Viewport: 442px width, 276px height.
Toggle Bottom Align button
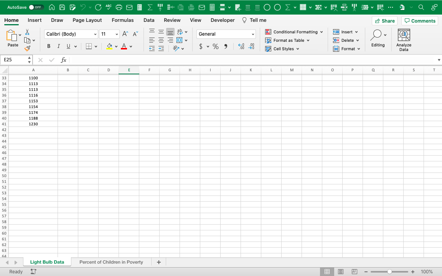(x=170, y=32)
